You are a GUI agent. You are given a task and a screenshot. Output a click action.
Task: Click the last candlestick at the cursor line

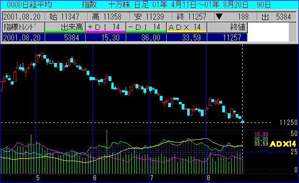pyautogui.click(x=243, y=122)
